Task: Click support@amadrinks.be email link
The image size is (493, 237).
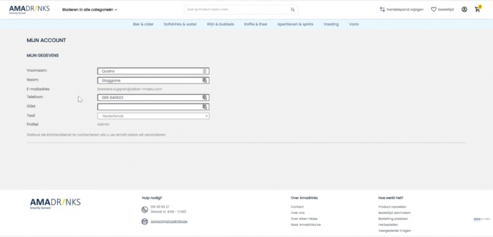Action: coord(169,222)
